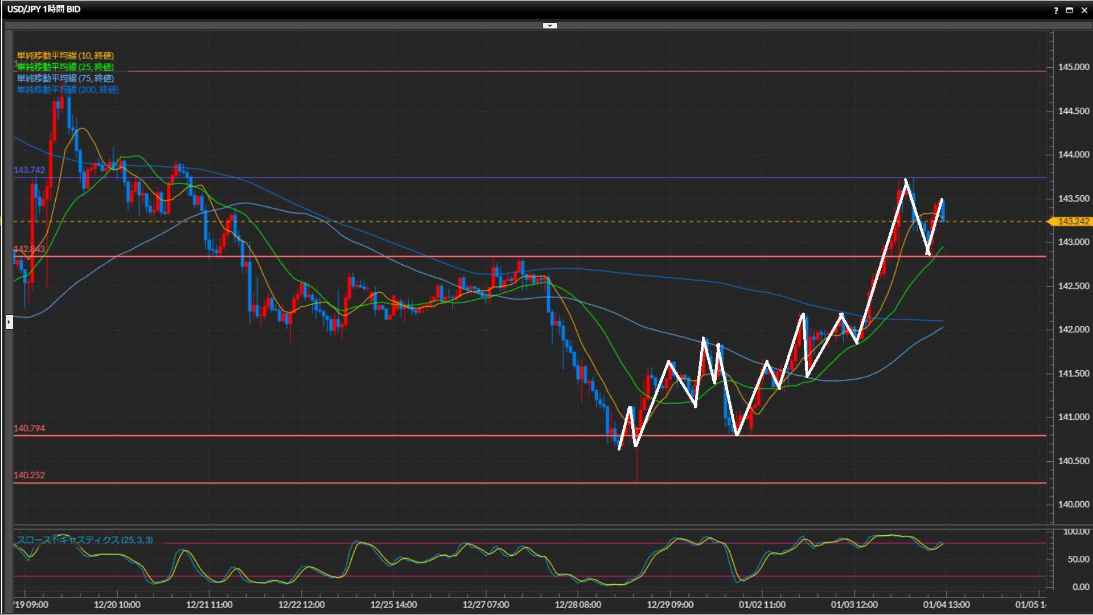The image size is (1093, 615).
Task: Select the 単純移動平均線 (75, 終値) indicator label
Action: (65, 78)
